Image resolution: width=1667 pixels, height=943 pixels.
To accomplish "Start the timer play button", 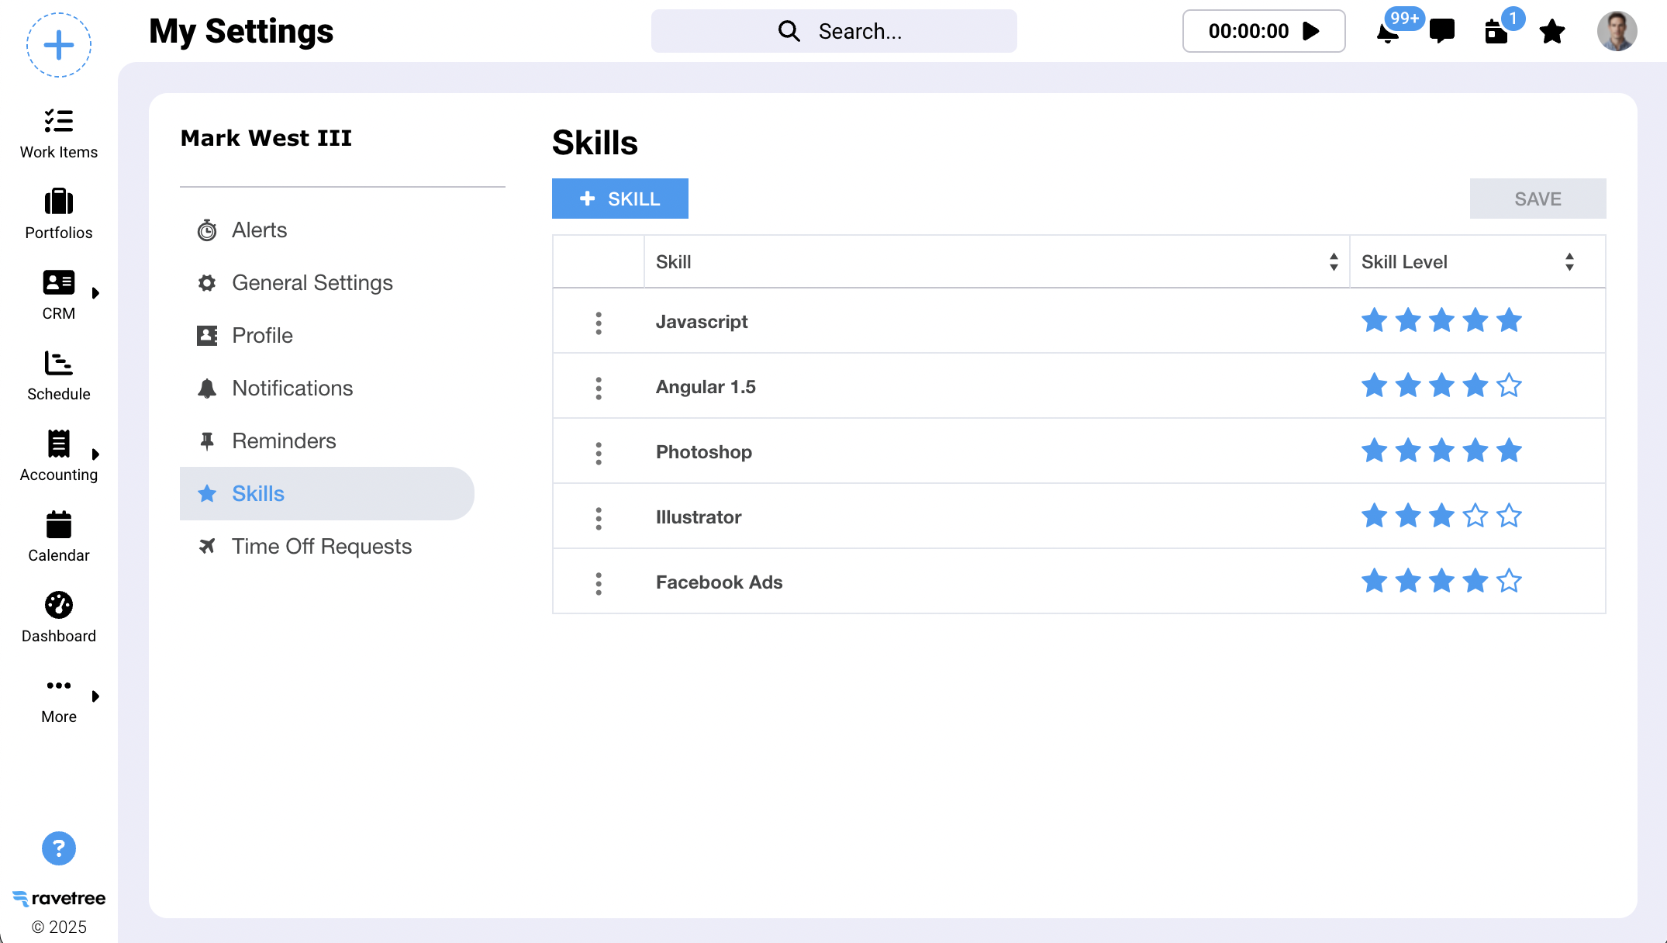I will (1311, 31).
